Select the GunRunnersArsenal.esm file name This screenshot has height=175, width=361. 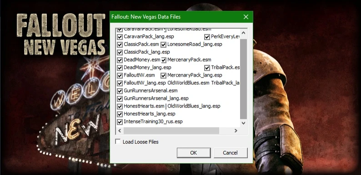[x=150, y=91]
